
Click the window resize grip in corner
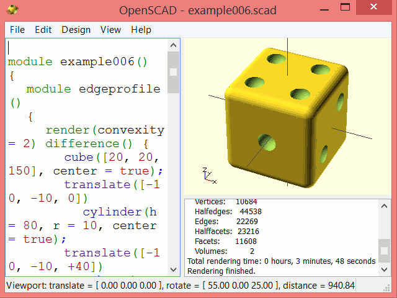[386, 288]
